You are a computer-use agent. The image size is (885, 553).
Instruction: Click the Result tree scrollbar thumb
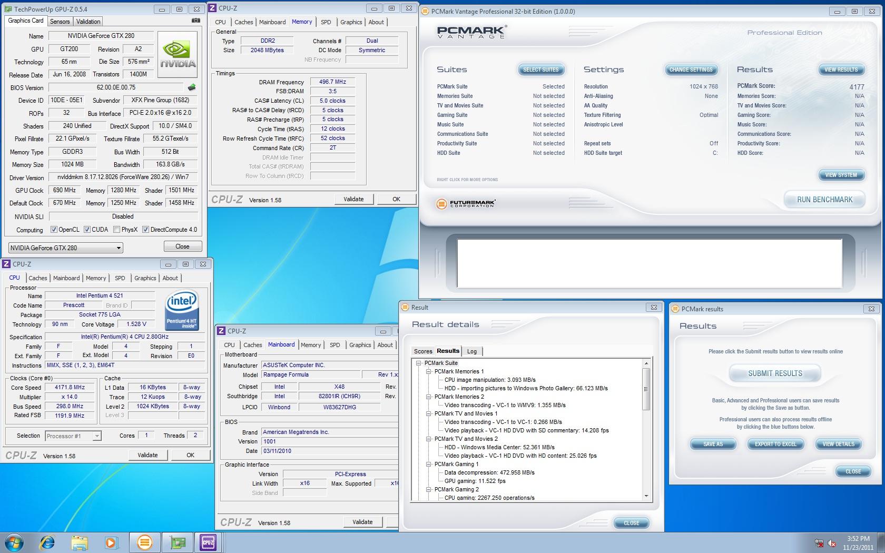(x=646, y=389)
